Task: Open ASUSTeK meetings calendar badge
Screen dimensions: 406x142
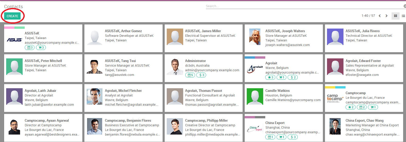Action: tap(30, 48)
